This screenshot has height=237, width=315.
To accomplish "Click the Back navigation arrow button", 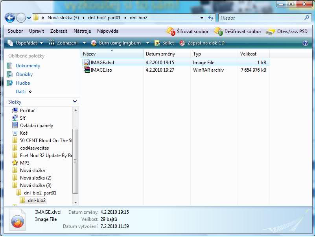I will coord(10,18).
